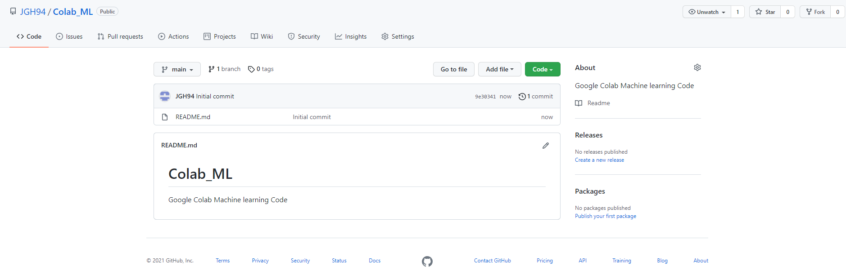Image resolution: width=846 pixels, height=275 pixels.
Task: View the 1 branch link
Action: [x=224, y=69]
